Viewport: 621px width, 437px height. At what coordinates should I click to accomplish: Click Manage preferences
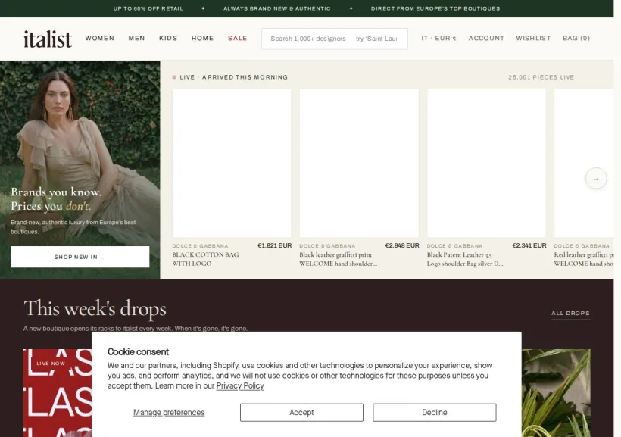169,413
